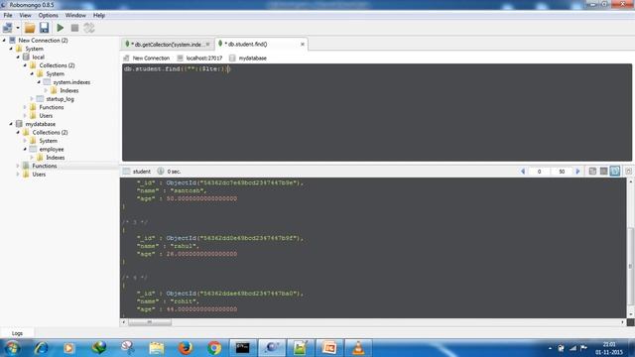The height and width of the screenshot is (357, 635).
Task: Open the connect dropdown arrow
Action: click(18, 28)
